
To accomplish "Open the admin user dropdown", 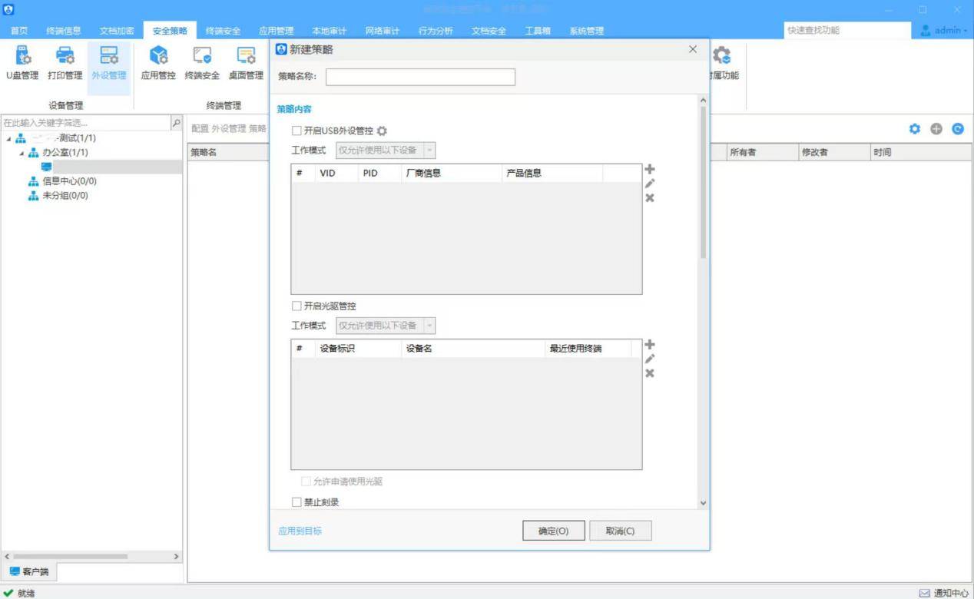I will click(944, 31).
